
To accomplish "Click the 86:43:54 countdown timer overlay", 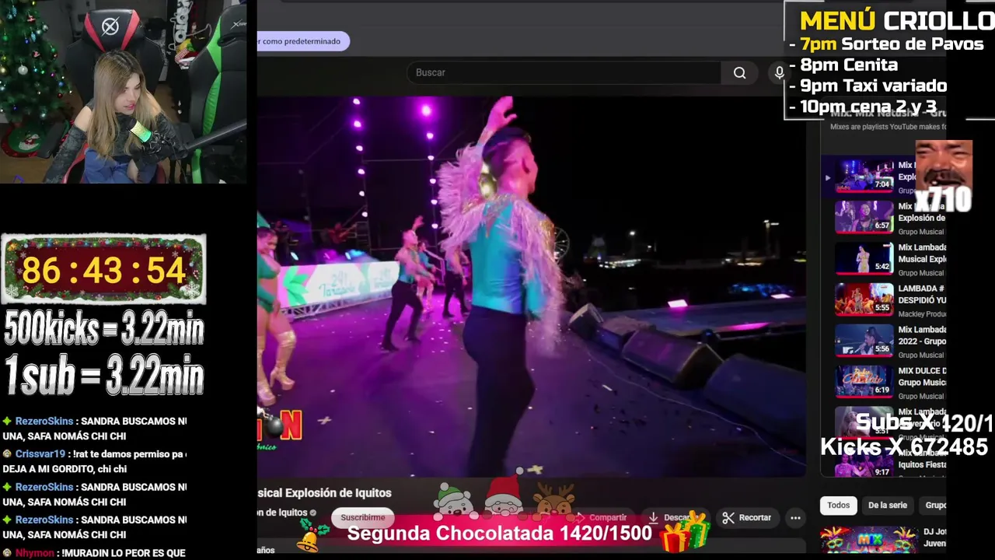I will [x=103, y=270].
